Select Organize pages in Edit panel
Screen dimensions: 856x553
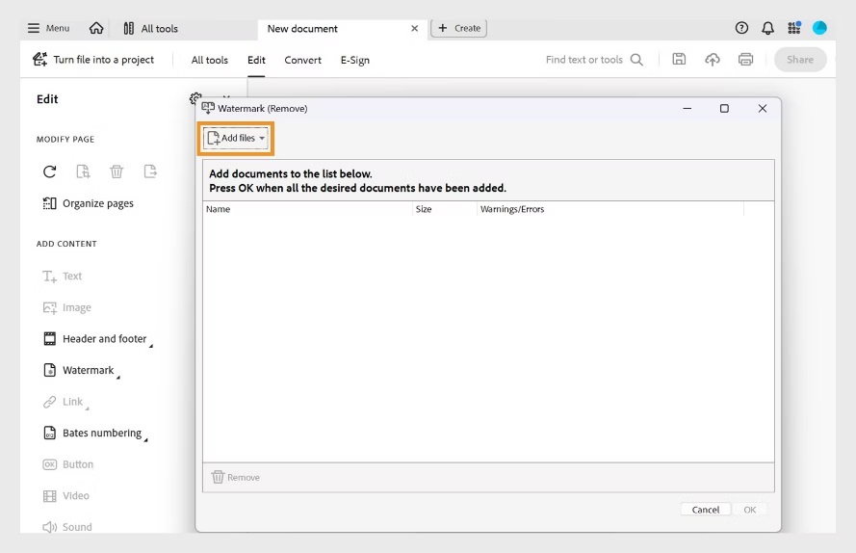pyautogui.click(x=97, y=203)
